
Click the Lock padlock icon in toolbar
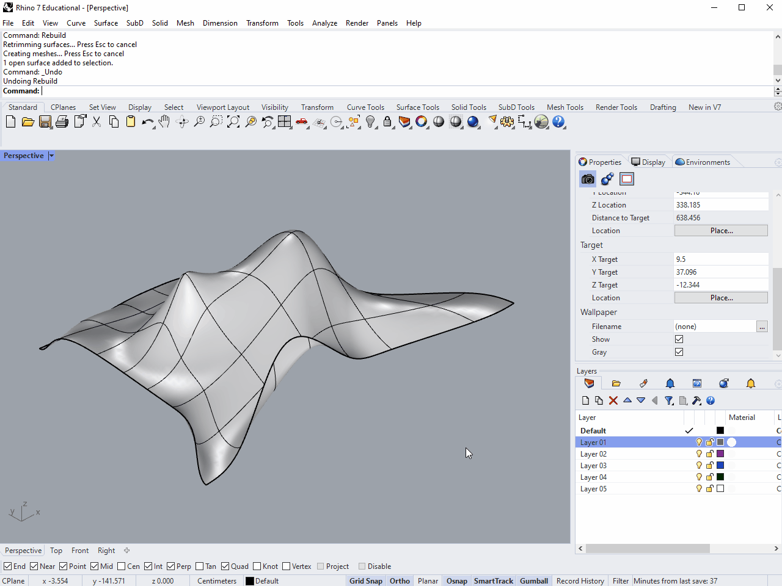(x=387, y=122)
